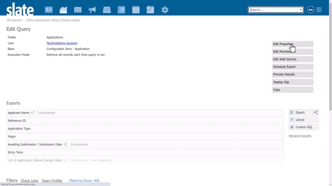Open the Queries list icon
The height and width of the screenshot is (186, 332).
coord(121,10)
